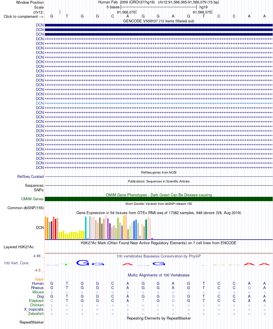
Task: Click the Zebrafish species label
Action: (x=36, y=314)
